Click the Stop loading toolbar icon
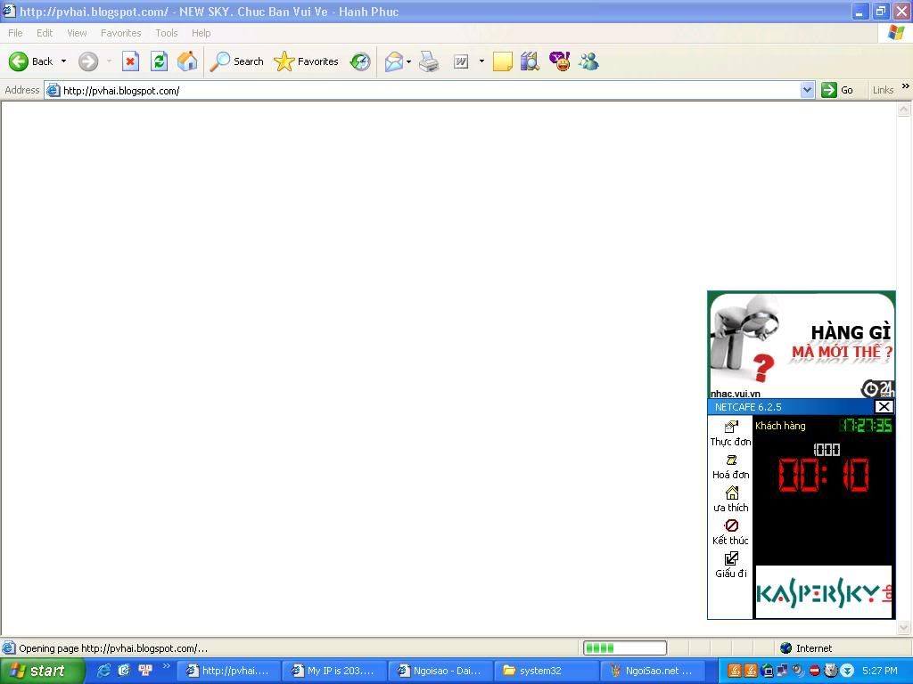Image resolution: width=913 pixels, height=684 pixels. pos(130,61)
